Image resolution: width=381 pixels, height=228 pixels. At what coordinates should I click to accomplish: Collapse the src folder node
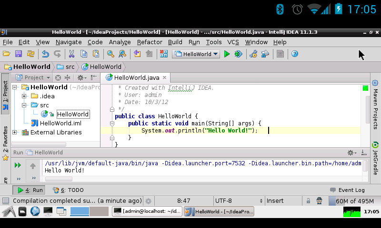24,105
